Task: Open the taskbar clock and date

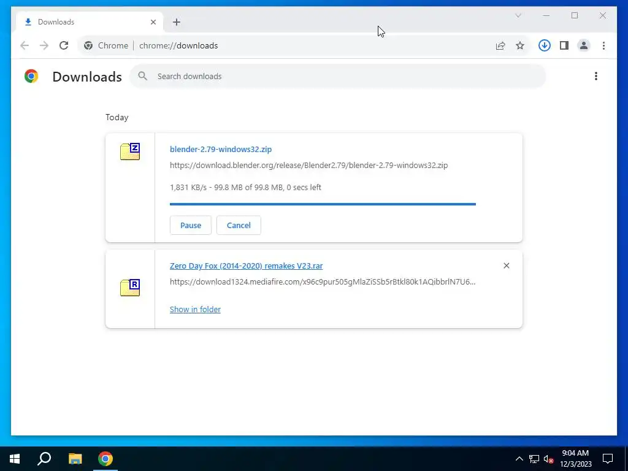Action: click(575, 459)
